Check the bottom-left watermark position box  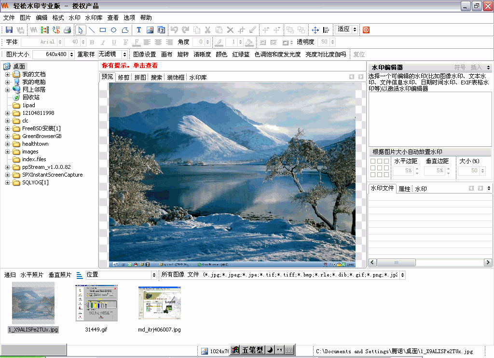[373, 175]
